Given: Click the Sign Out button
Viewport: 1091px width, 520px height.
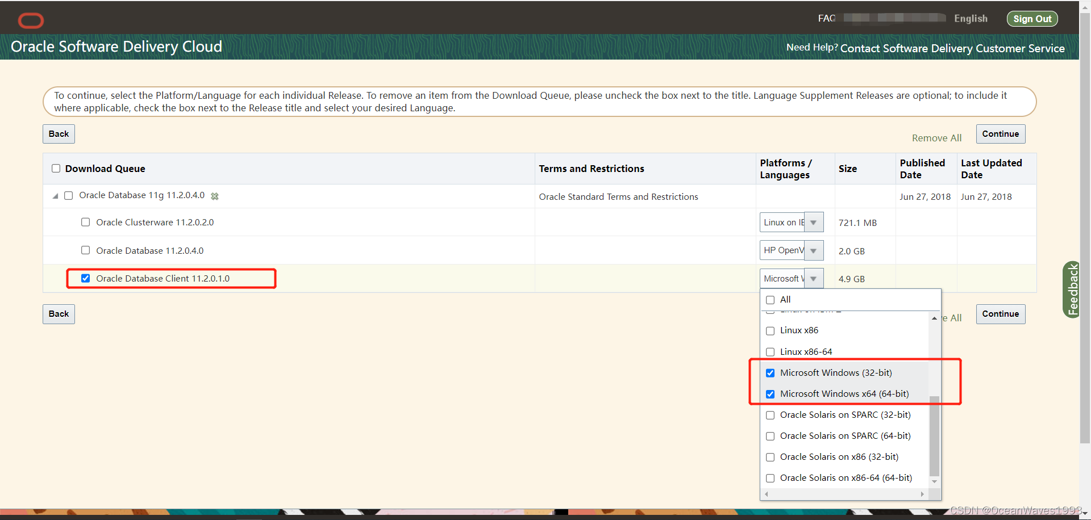Looking at the screenshot, I should 1032,19.
